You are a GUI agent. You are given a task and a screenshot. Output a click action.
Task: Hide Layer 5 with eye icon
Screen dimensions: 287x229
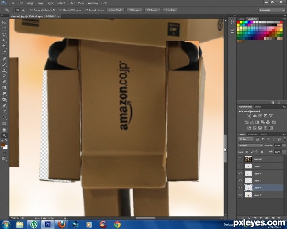tap(240, 187)
